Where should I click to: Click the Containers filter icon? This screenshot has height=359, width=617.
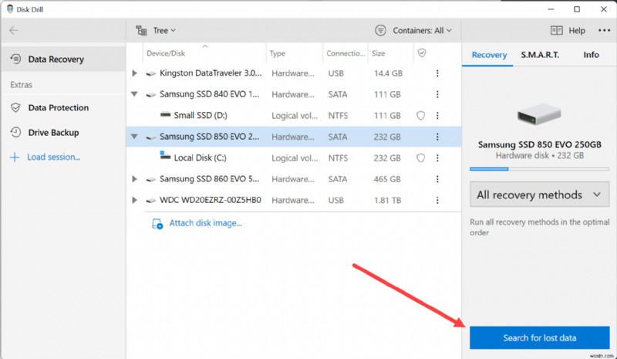[380, 30]
